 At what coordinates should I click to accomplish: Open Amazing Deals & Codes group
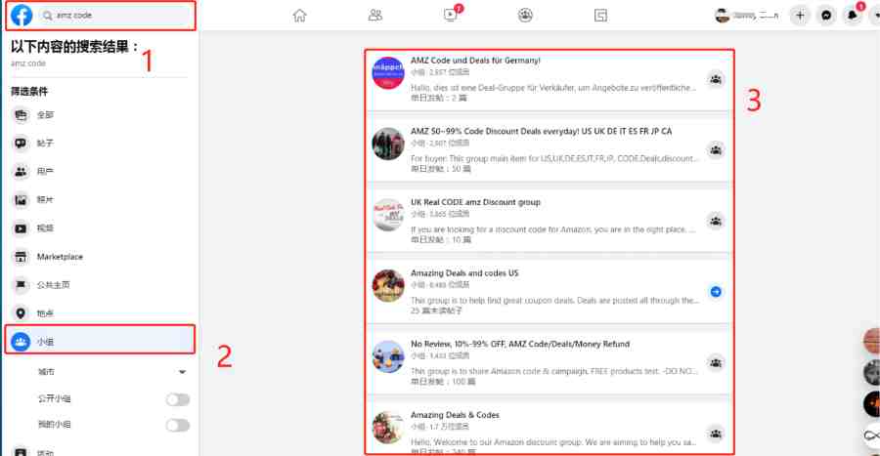coord(455,415)
